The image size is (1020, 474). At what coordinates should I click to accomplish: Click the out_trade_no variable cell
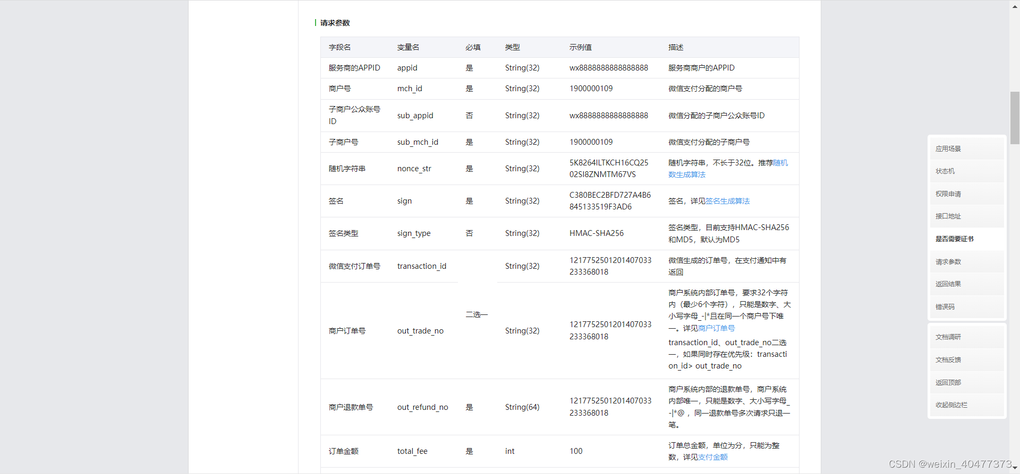pos(420,331)
